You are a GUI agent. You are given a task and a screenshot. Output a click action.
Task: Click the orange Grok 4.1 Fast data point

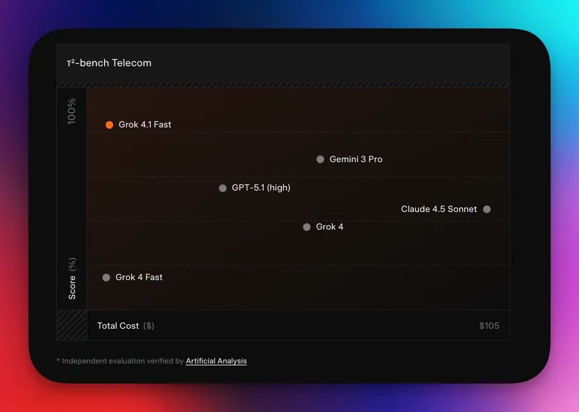click(x=109, y=125)
